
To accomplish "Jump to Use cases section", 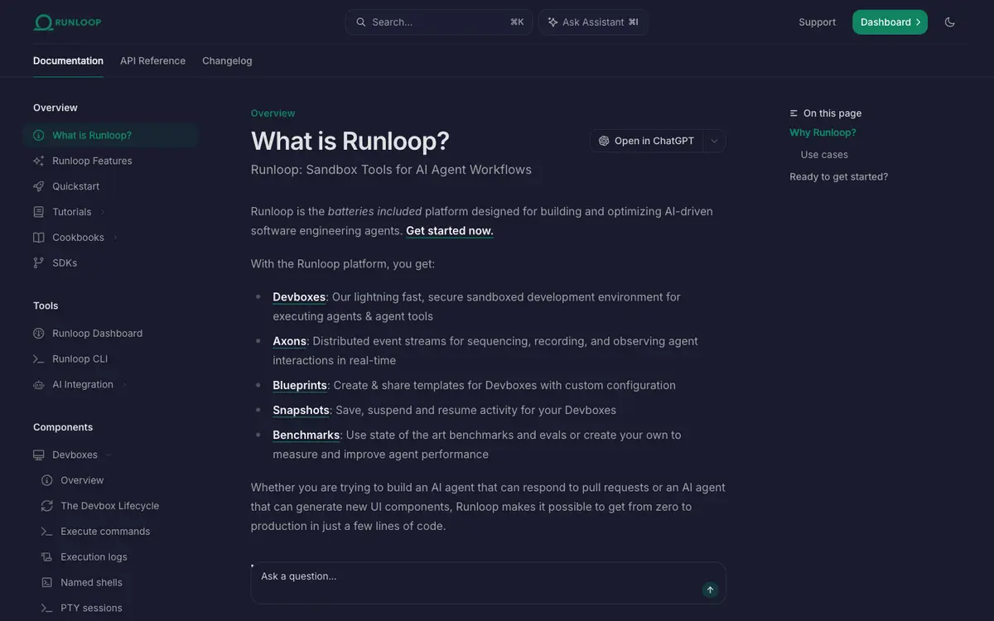I will tap(824, 155).
